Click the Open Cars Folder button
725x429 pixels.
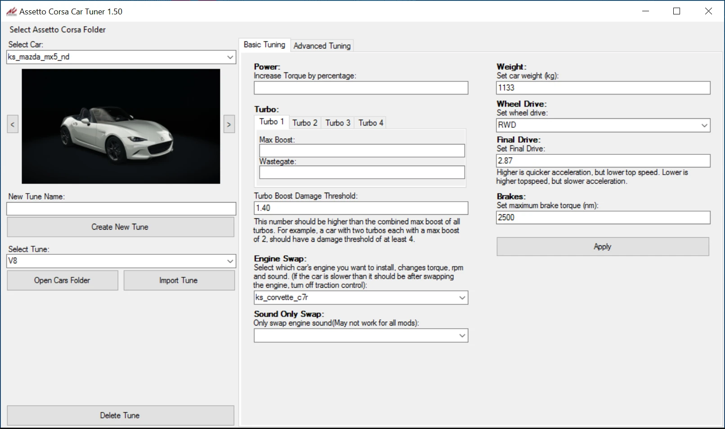tap(62, 280)
